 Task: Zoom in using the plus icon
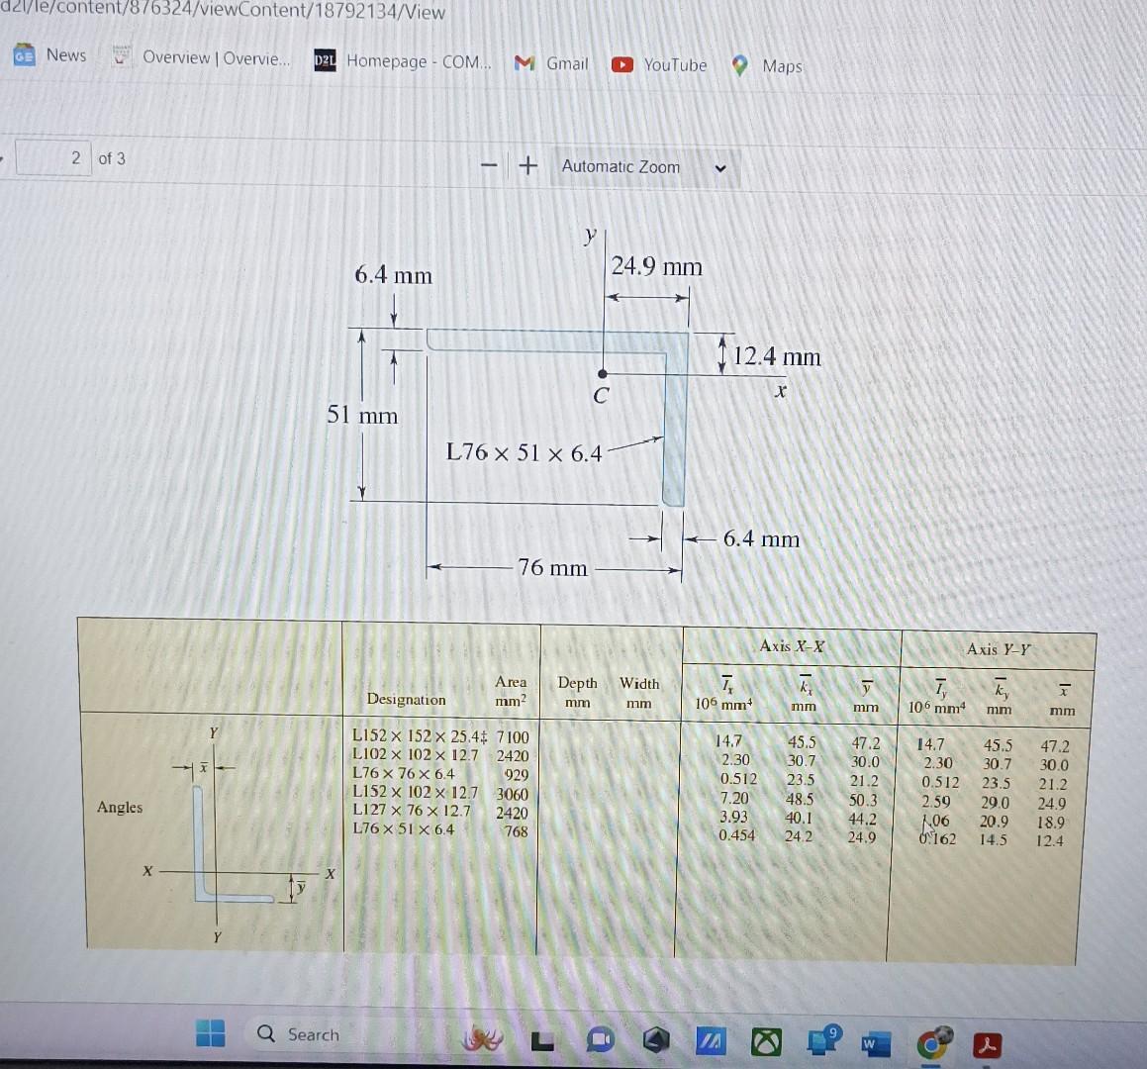coord(527,166)
